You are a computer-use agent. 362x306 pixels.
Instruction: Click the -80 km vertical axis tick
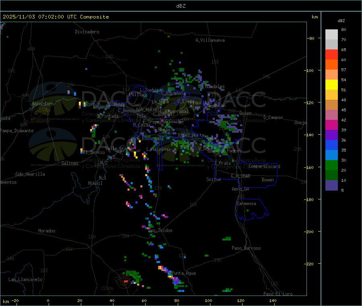pyautogui.click(x=311, y=38)
